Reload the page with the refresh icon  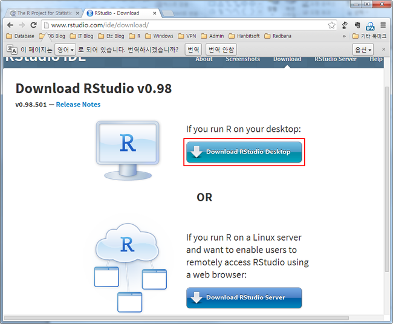pos(34,25)
